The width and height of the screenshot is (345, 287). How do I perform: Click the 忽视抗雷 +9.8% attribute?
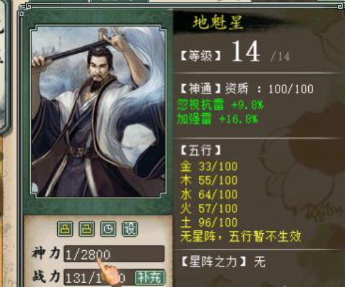220,105
